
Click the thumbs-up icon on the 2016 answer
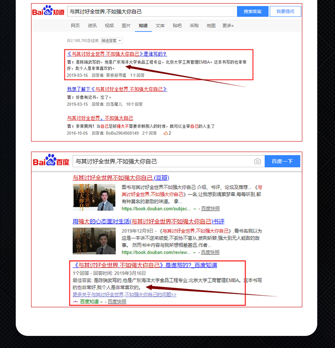point(166,133)
